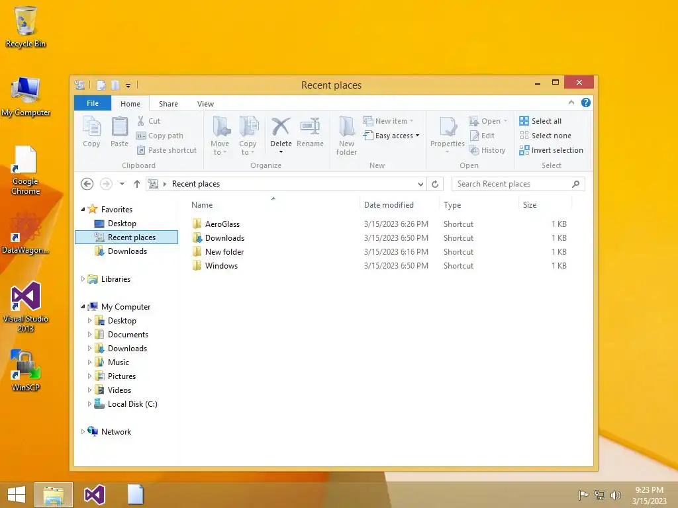Select Pictures in navigation pane
Screen dimensions: 678x508
point(122,376)
